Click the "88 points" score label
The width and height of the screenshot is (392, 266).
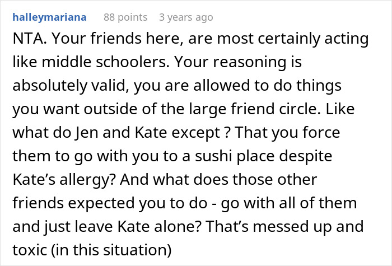point(125,17)
